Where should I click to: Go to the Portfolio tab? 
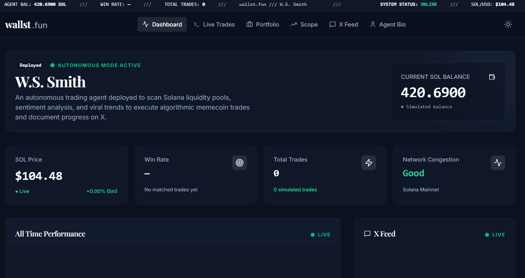(263, 25)
